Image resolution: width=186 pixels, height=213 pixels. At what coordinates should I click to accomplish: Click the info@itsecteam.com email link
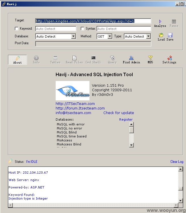tap(73, 113)
